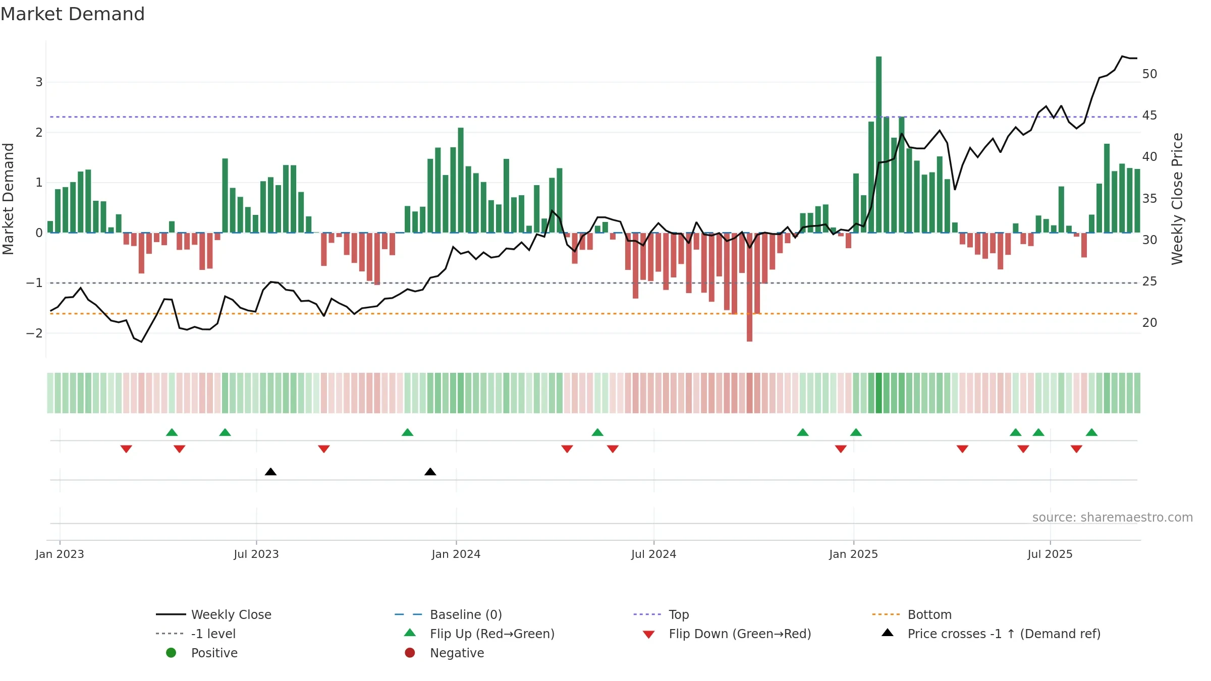Select the last red flip-down marker after Jul 2025
Screen dimensions: 1211x681
(x=1077, y=449)
